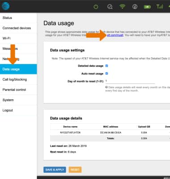Click the power icon in header
Viewport: 170px width, 179px height.
[96, 7]
